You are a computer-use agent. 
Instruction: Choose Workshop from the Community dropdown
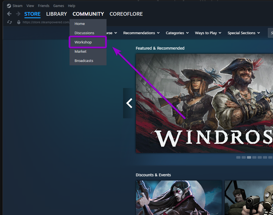(x=88, y=42)
